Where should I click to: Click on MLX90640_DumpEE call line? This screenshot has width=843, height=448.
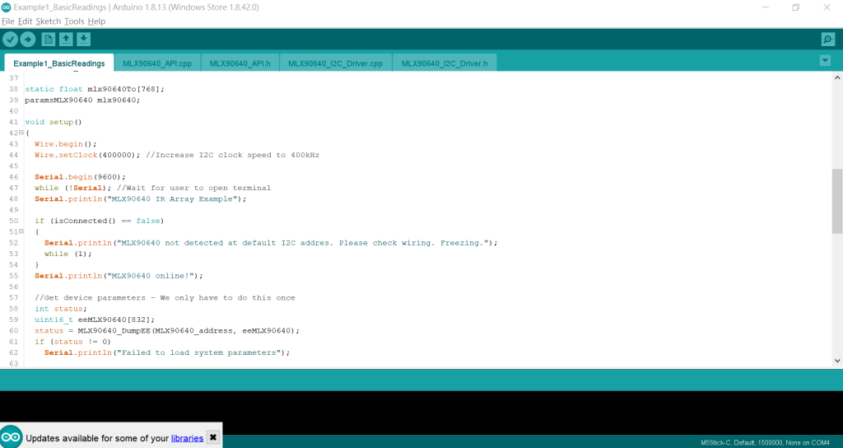click(167, 331)
